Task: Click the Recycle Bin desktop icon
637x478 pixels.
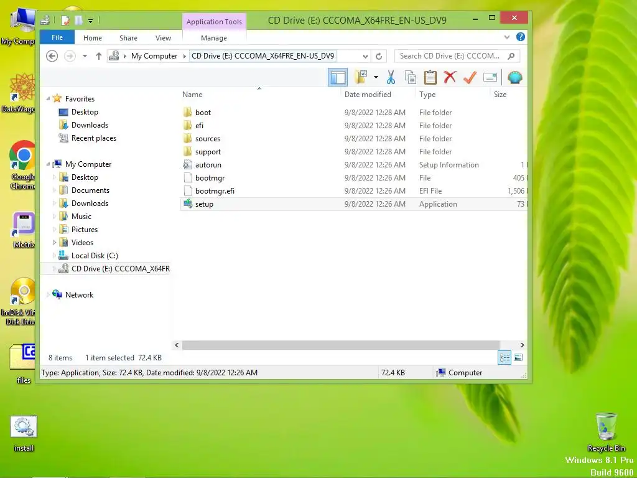Action: (606, 432)
